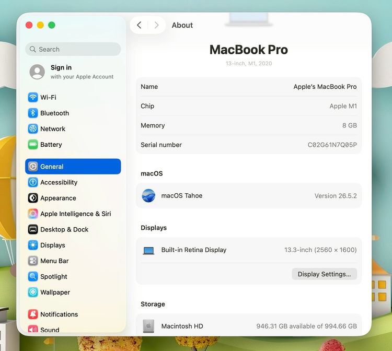Click the Storage section heading

click(x=153, y=304)
